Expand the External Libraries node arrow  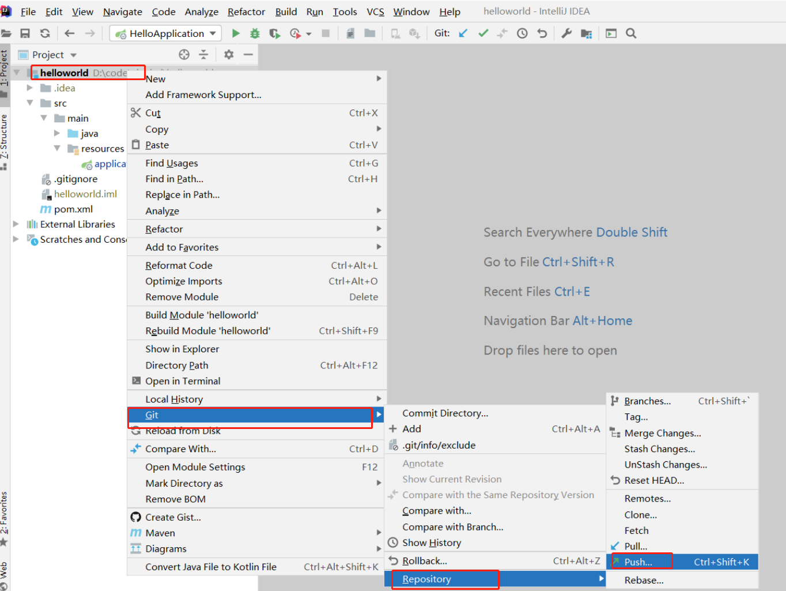(16, 224)
